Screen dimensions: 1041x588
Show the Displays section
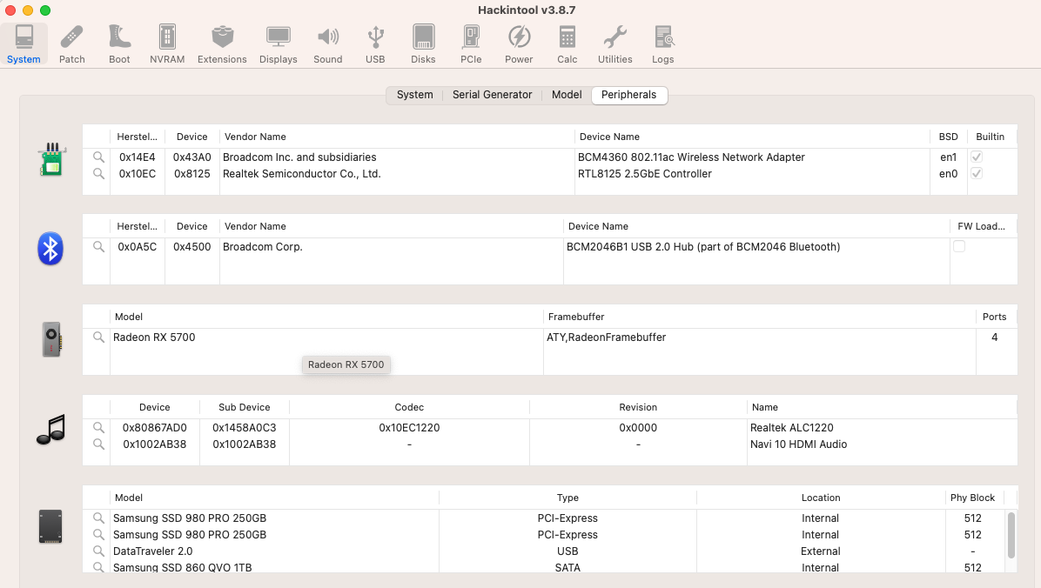pyautogui.click(x=278, y=43)
